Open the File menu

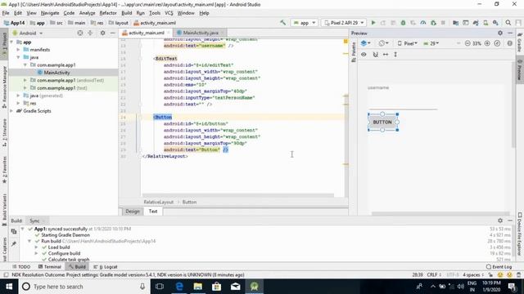tap(6, 13)
